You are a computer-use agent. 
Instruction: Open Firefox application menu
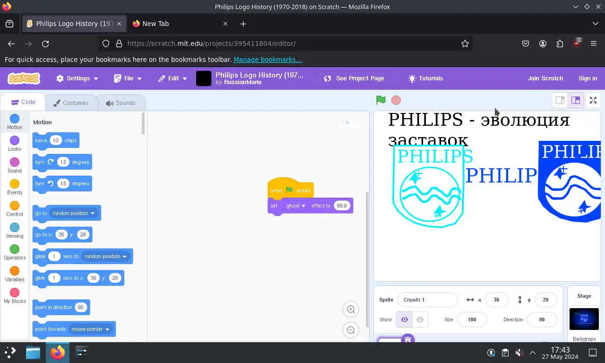[x=594, y=43]
